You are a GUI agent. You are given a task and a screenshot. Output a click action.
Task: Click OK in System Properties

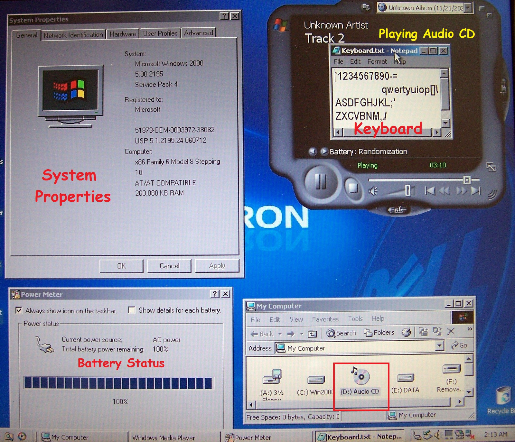(121, 266)
